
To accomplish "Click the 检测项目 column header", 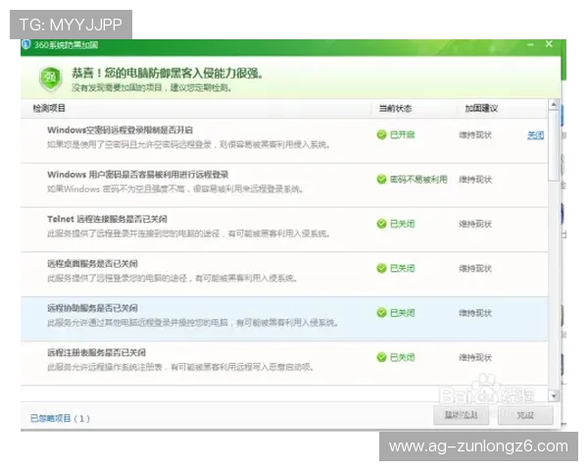I will [49, 108].
